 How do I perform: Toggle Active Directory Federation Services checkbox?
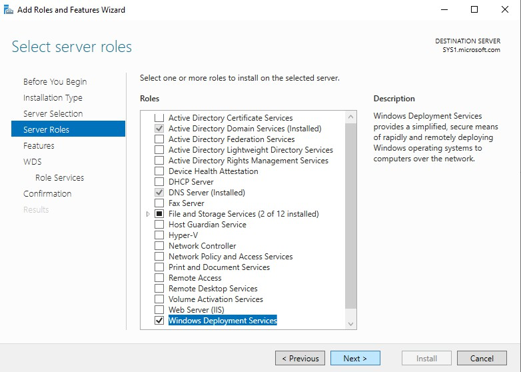pos(159,139)
